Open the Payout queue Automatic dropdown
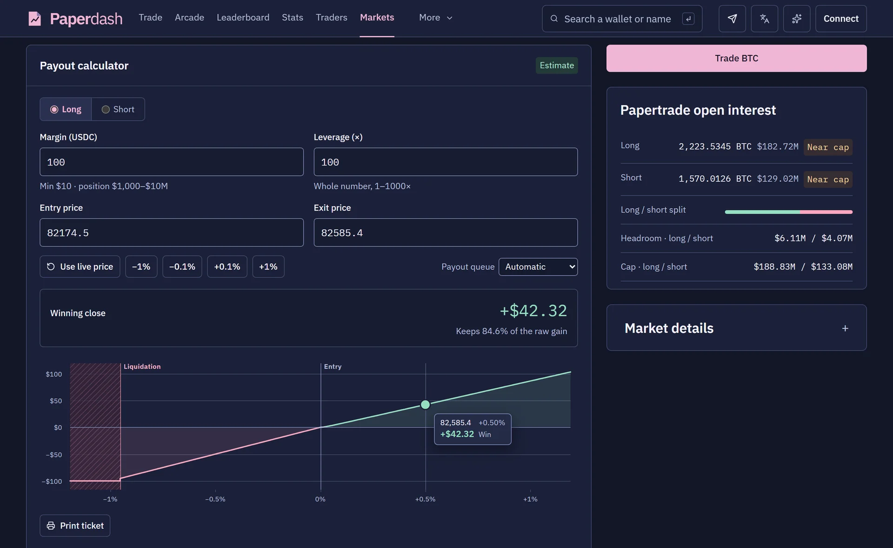This screenshot has width=893, height=548. pos(538,267)
